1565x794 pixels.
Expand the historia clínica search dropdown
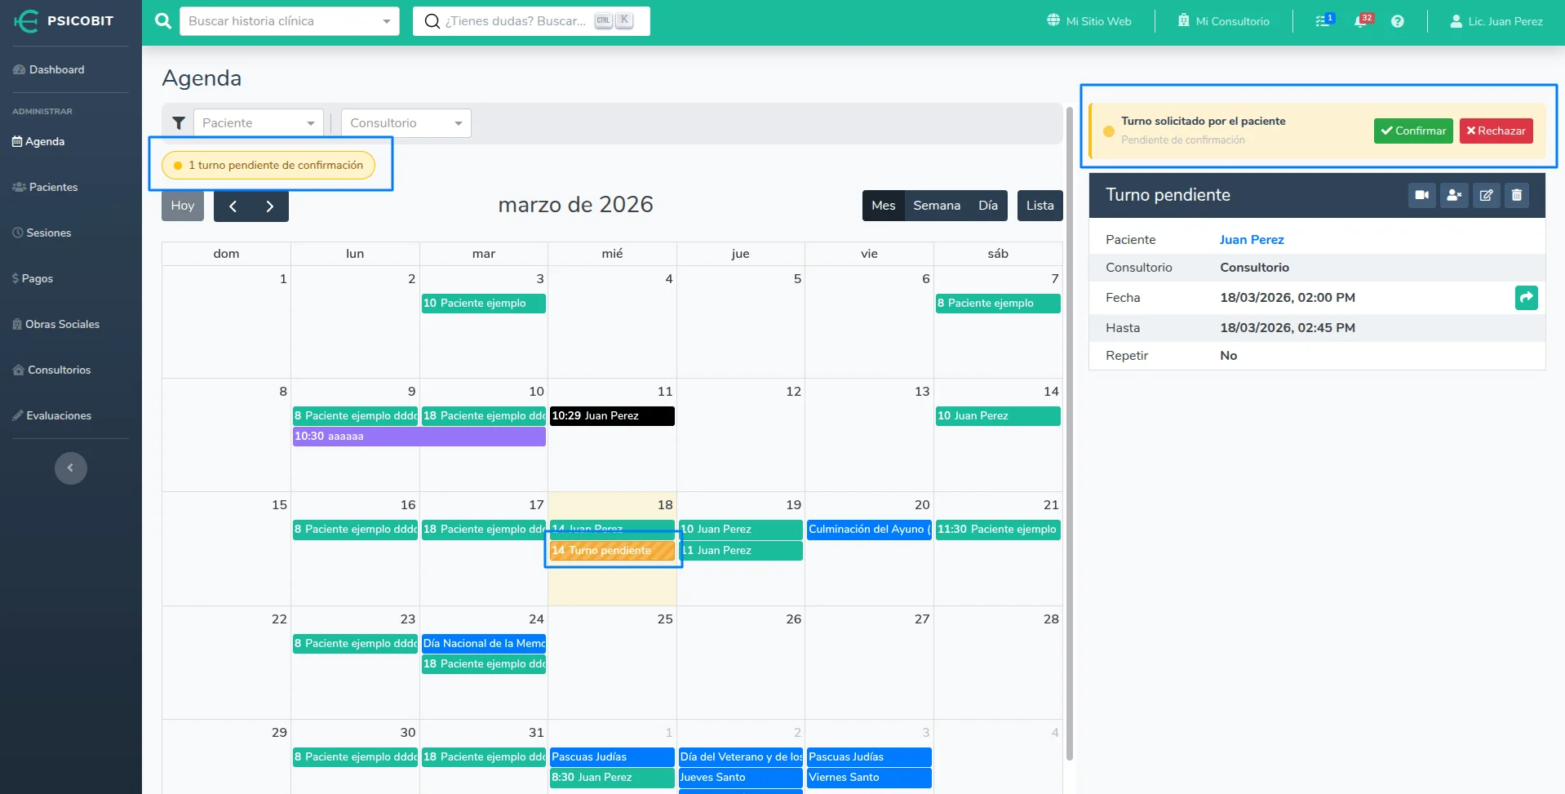(385, 21)
